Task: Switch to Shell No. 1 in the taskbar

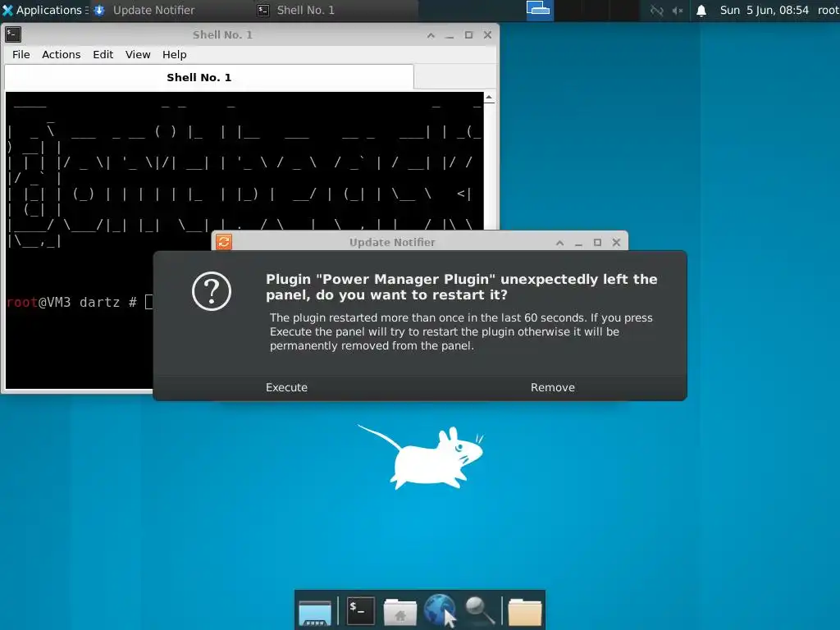Action: pyautogui.click(x=336, y=10)
